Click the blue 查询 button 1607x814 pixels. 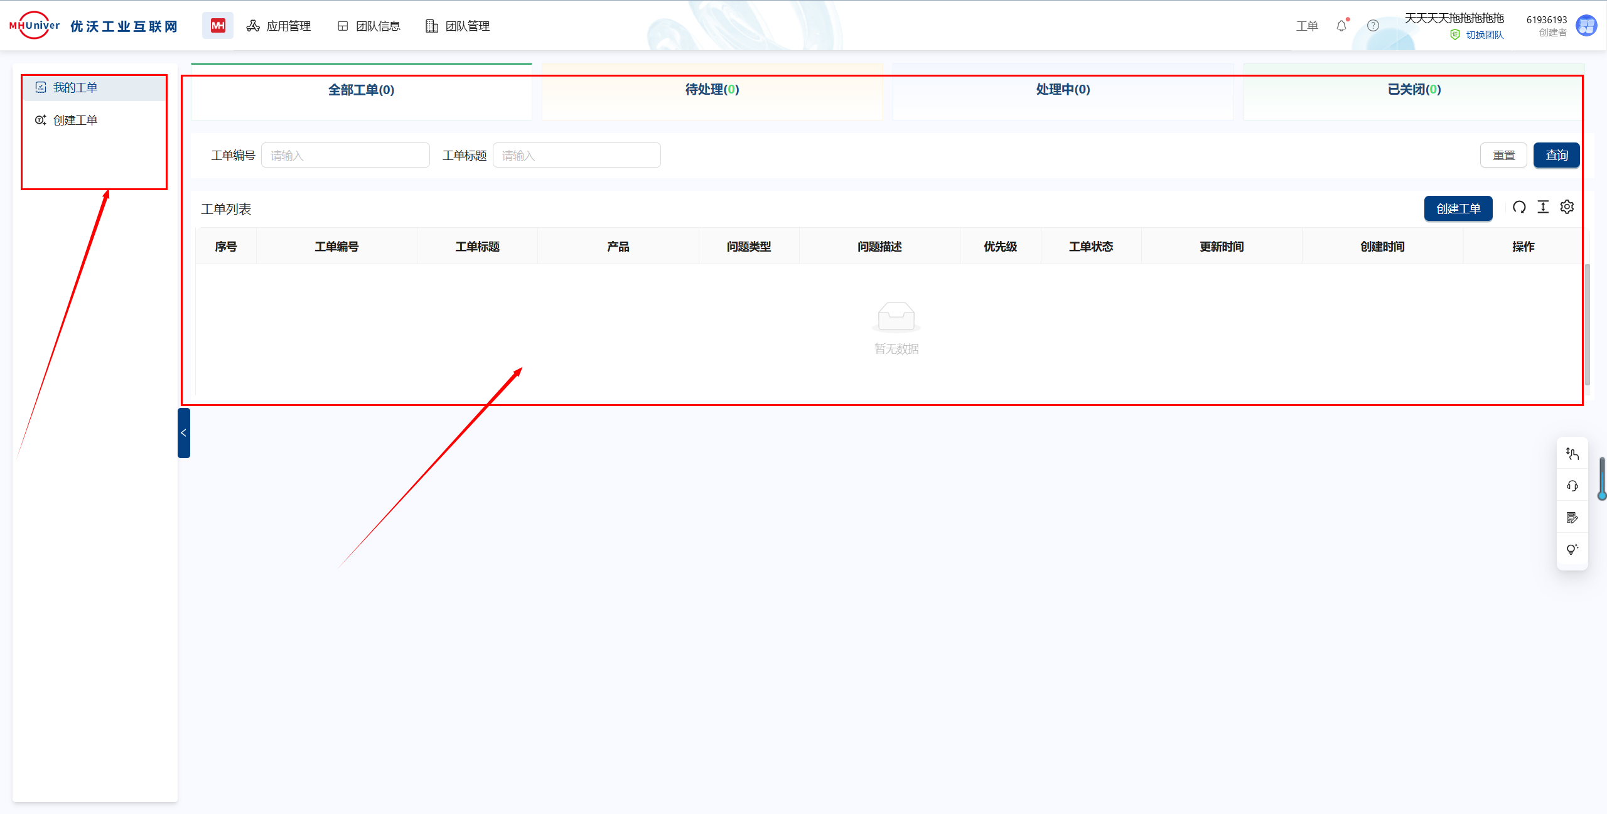(1556, 155)
